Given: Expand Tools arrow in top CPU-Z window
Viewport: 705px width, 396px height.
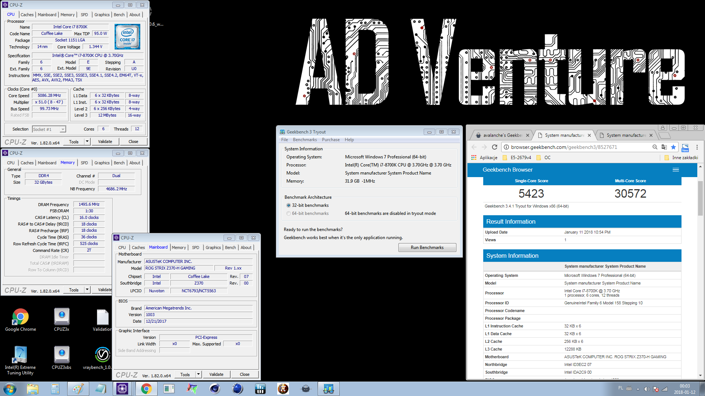Looking at the screenshot, I should point(87,142).
